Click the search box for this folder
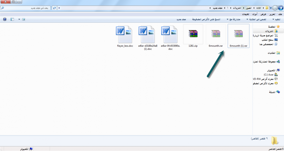The image size is (284, 151). coord(27,8)
